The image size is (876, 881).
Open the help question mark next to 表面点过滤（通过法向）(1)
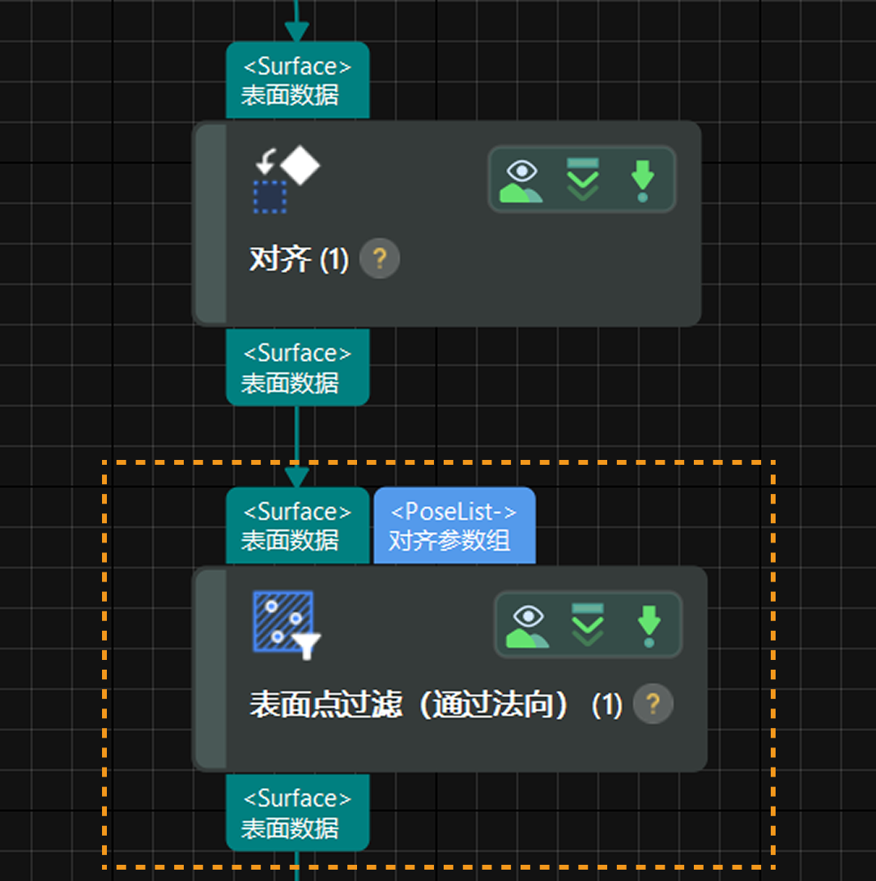click(653, 704)
